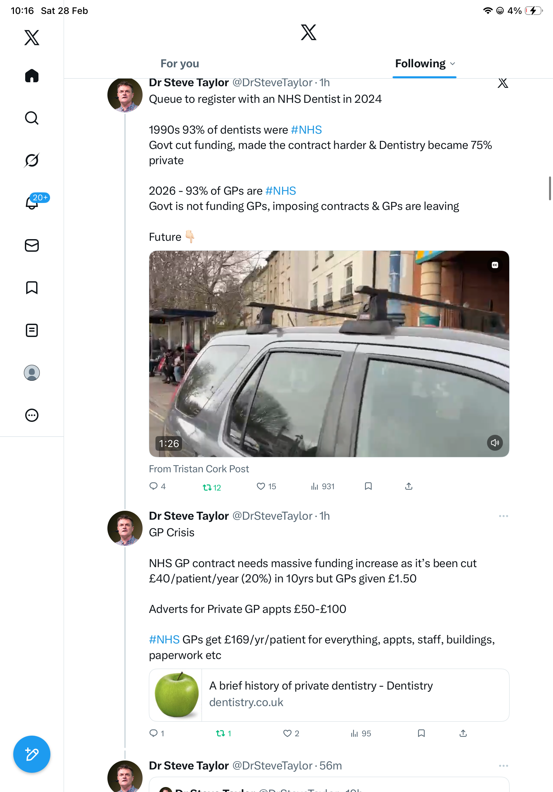Open the sidebar More circle menu

click(x=32, y=415)
